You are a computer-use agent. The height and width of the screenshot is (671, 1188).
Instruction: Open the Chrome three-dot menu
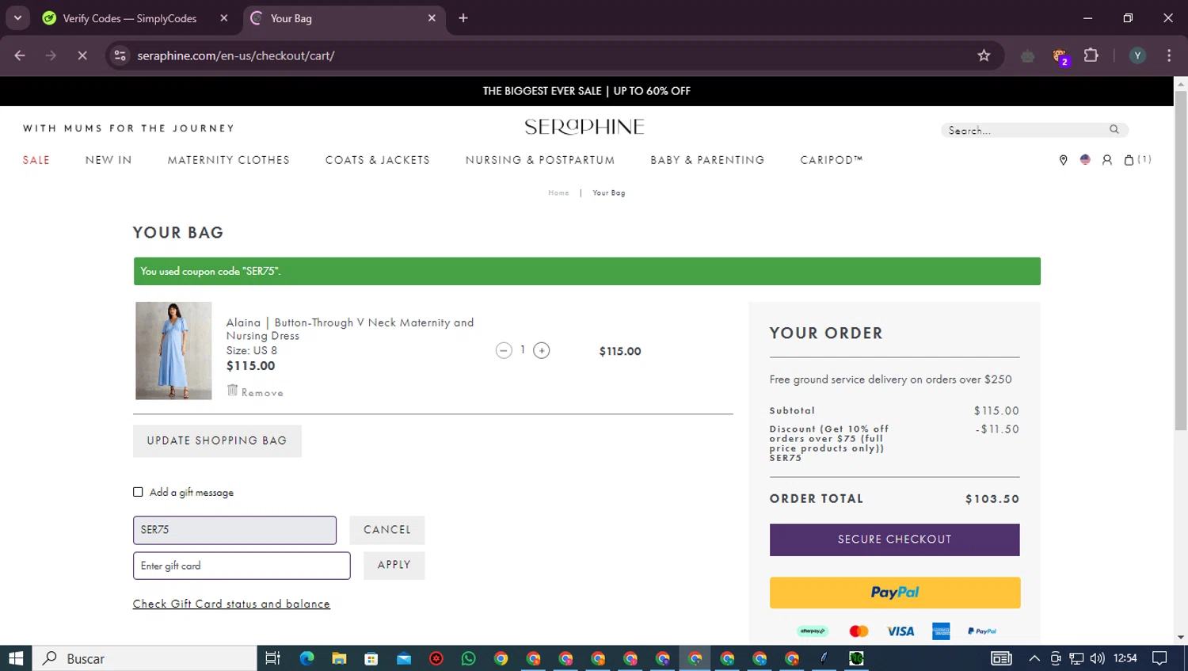point(1169,55)
